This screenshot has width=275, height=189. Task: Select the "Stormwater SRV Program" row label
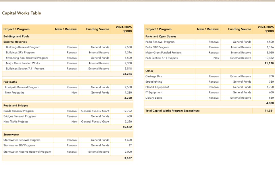pos(19,145)
